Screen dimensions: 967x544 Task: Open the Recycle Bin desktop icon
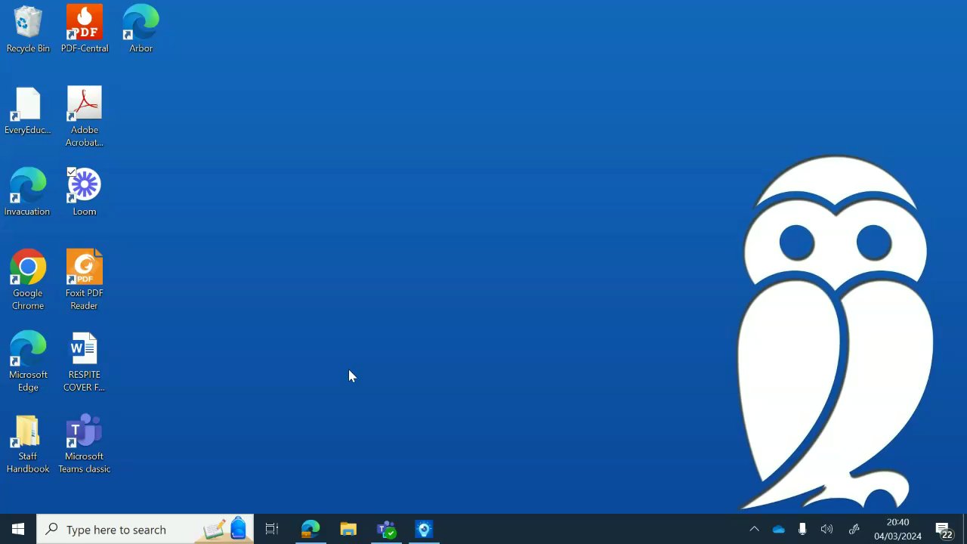28,29
